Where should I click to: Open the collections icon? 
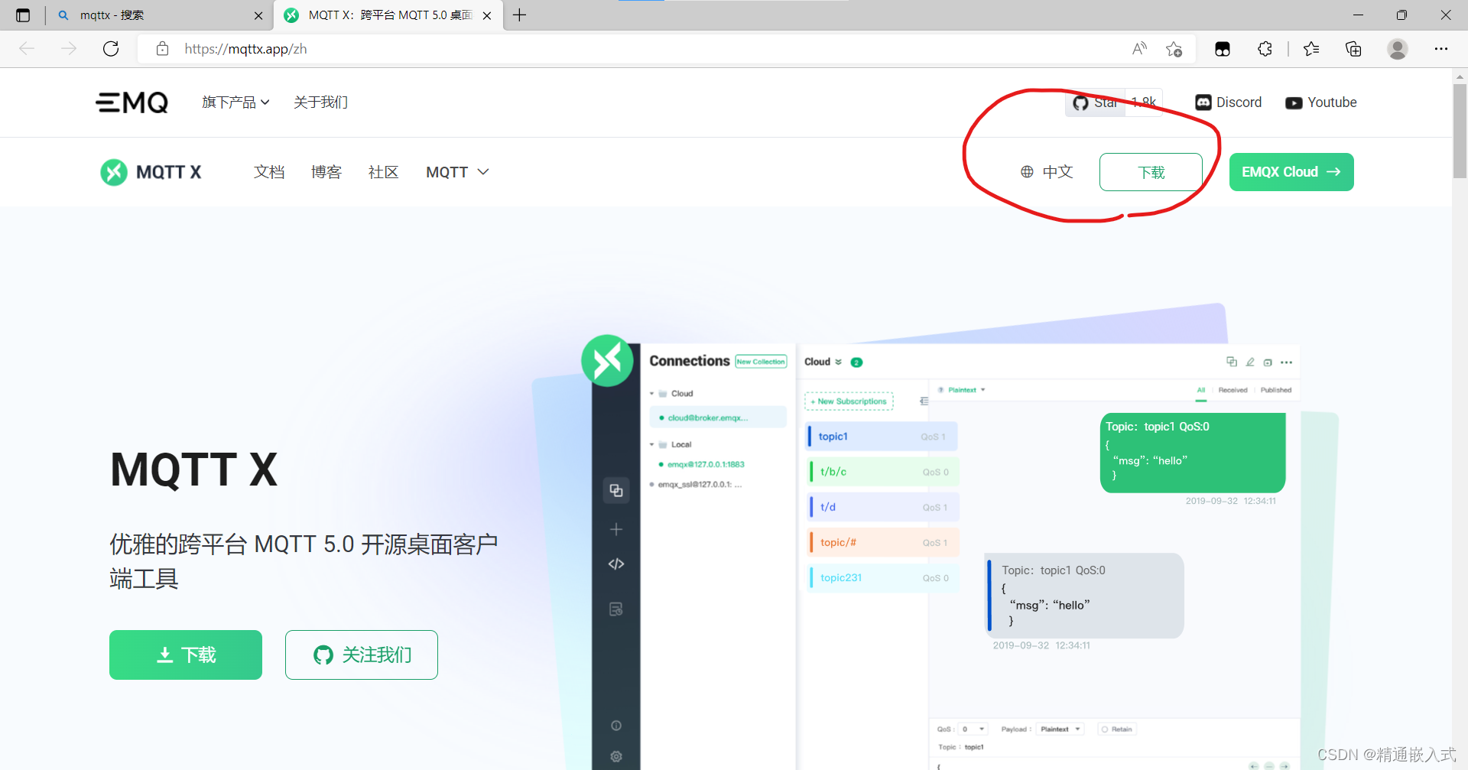coord(1353,49)
